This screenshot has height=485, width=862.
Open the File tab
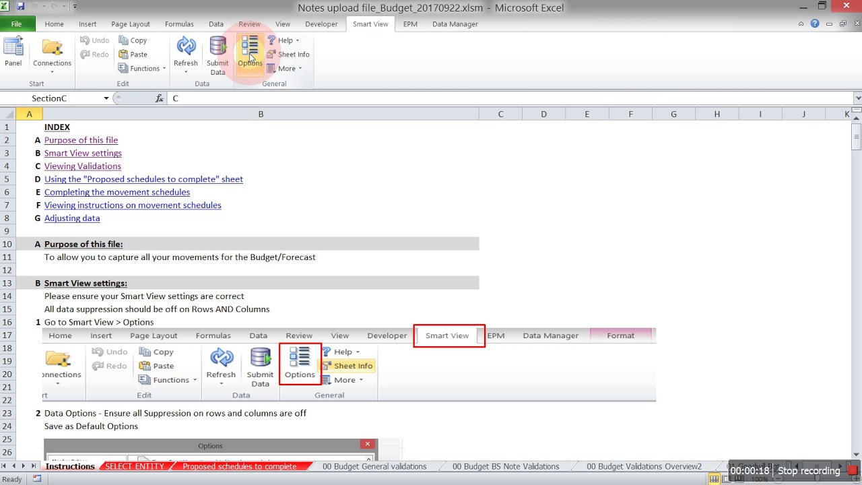pos(16,24)
